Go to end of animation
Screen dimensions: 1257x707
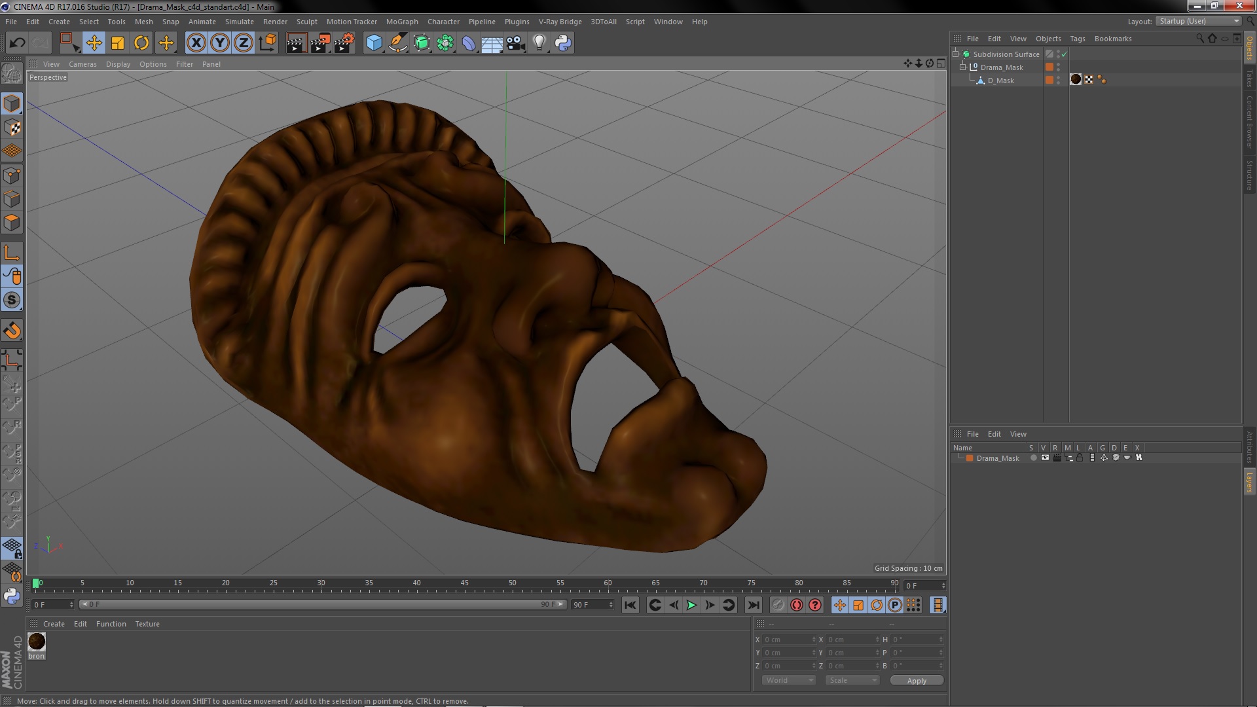[x=754, y=606]
